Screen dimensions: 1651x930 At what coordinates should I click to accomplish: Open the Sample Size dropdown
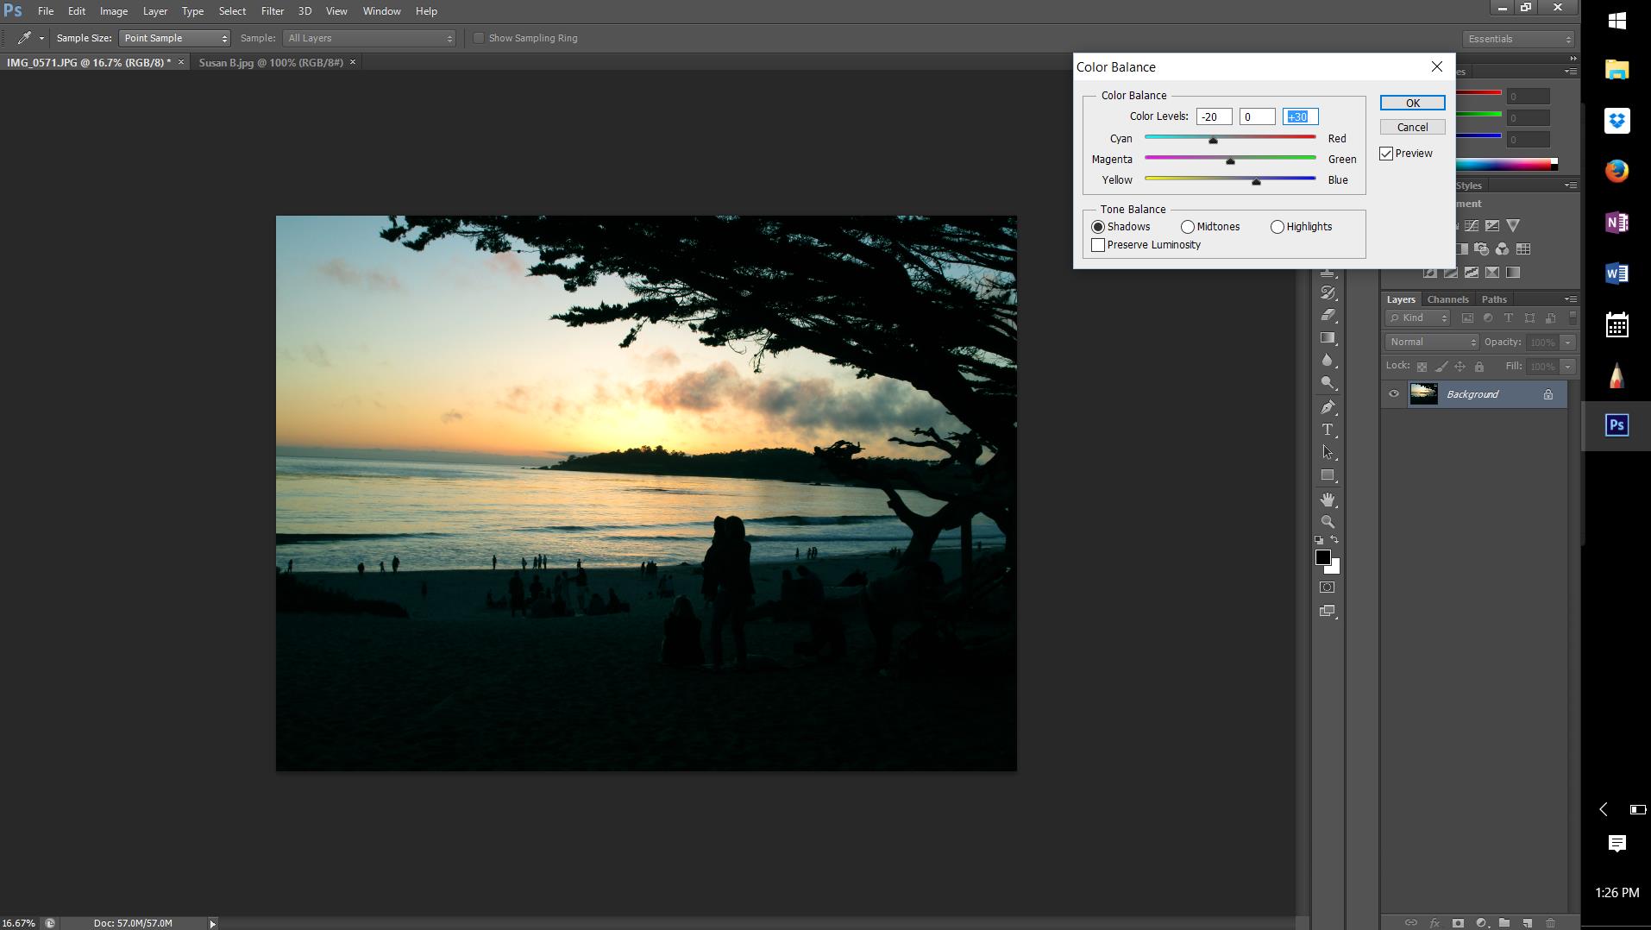click(x=174, y=38)
